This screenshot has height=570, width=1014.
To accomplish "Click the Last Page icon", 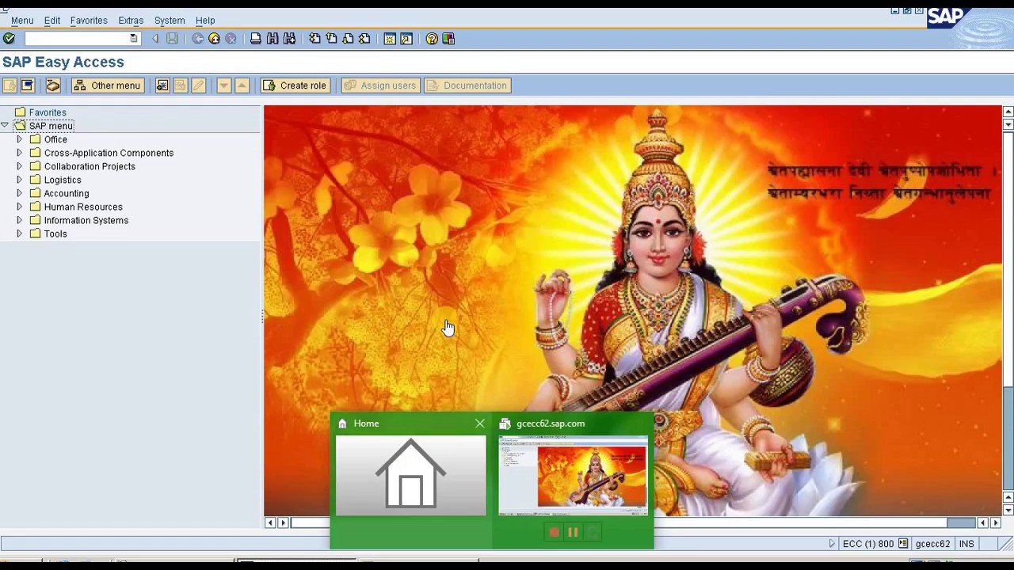I will (x=364, y=39).
